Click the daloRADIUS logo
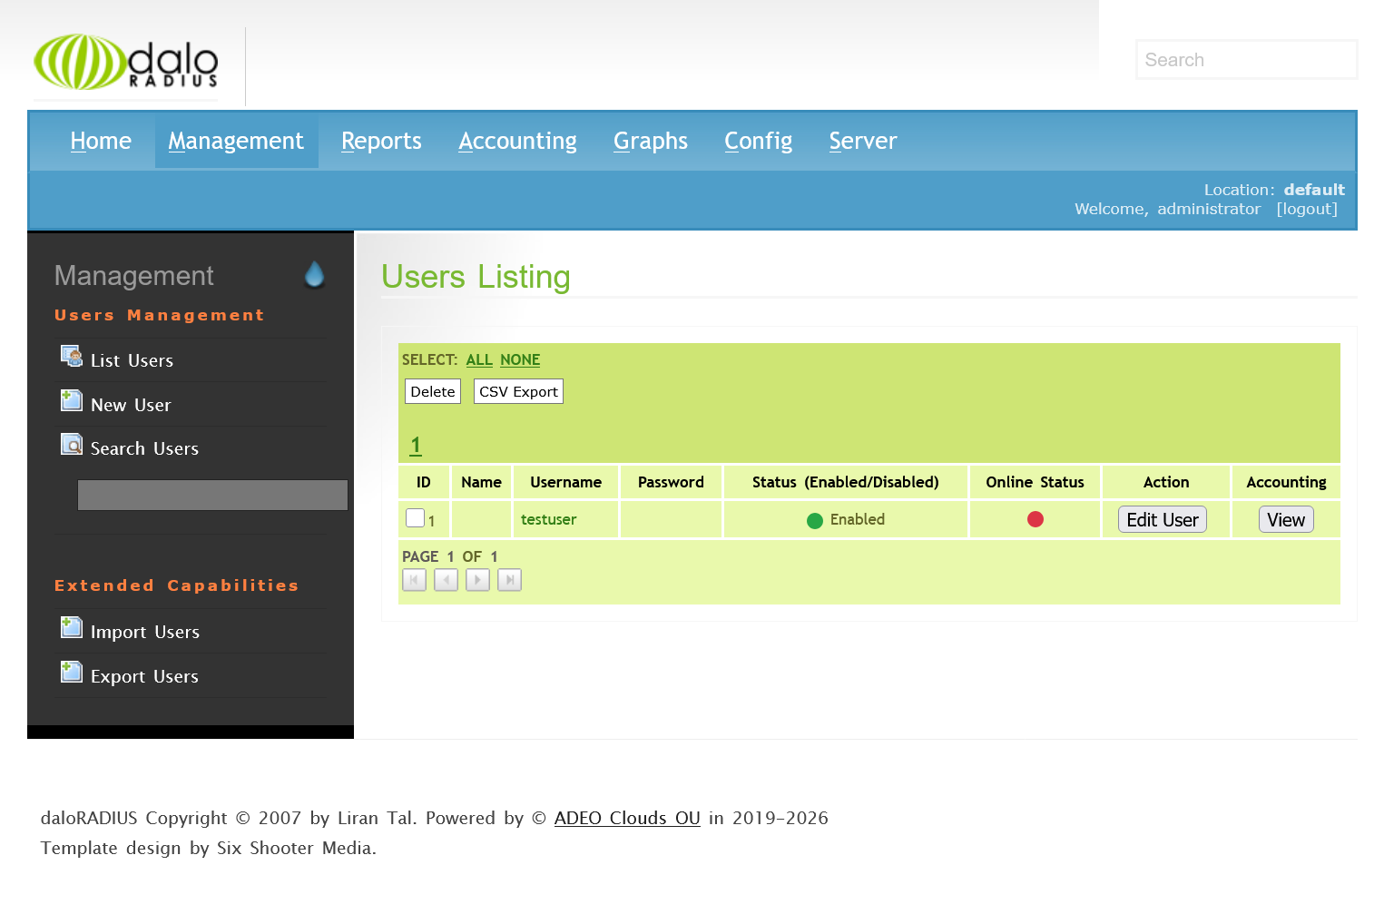The height and width of the screenshot is (924, 1384). click(125, 62)
